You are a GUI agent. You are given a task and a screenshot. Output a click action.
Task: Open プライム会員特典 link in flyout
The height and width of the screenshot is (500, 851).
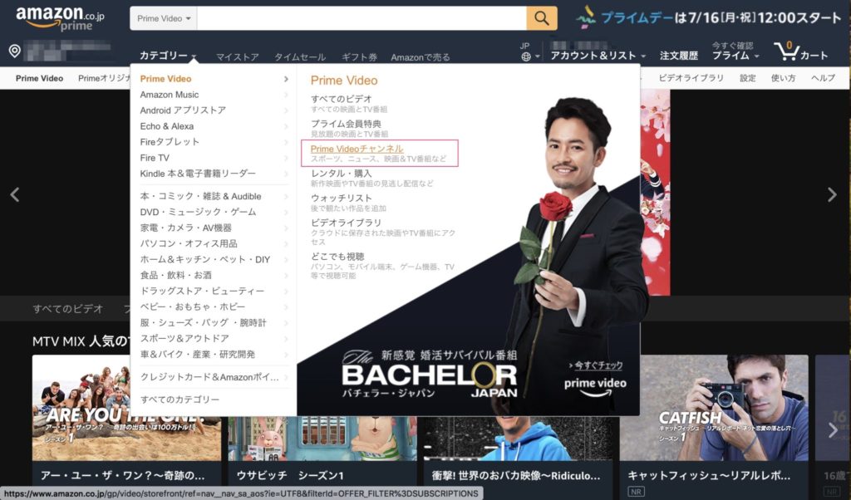tap(346, 124)
